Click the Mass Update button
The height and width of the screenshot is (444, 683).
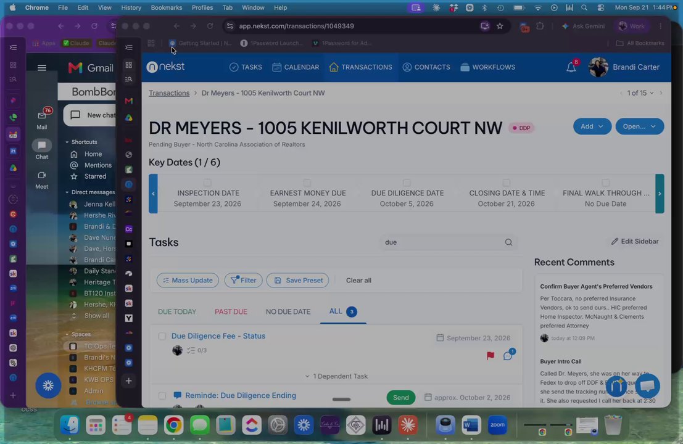click(x=188, y=281)
